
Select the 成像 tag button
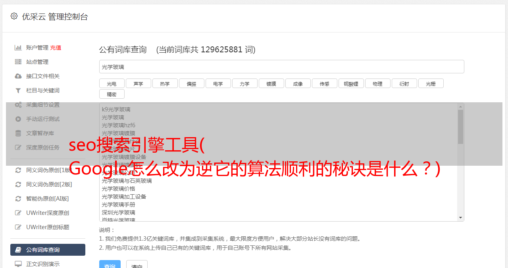[298, 83]
